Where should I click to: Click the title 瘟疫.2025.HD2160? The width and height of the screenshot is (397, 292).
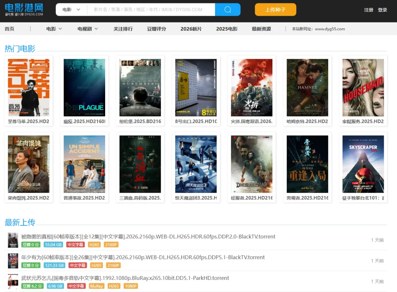84,121
